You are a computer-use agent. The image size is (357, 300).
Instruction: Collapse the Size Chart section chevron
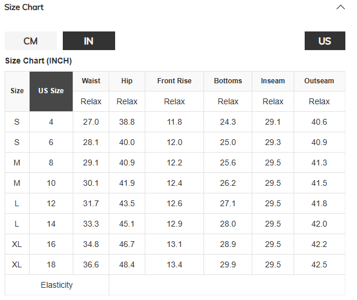click(x=341, y=8)
